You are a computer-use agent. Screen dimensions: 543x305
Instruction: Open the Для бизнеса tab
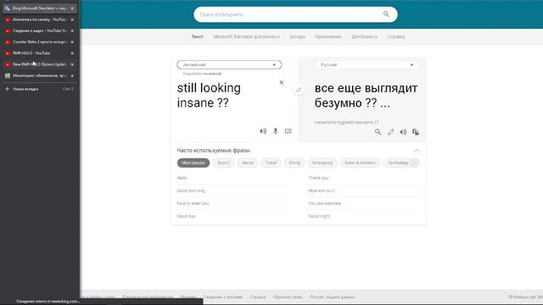pos(364,36)
